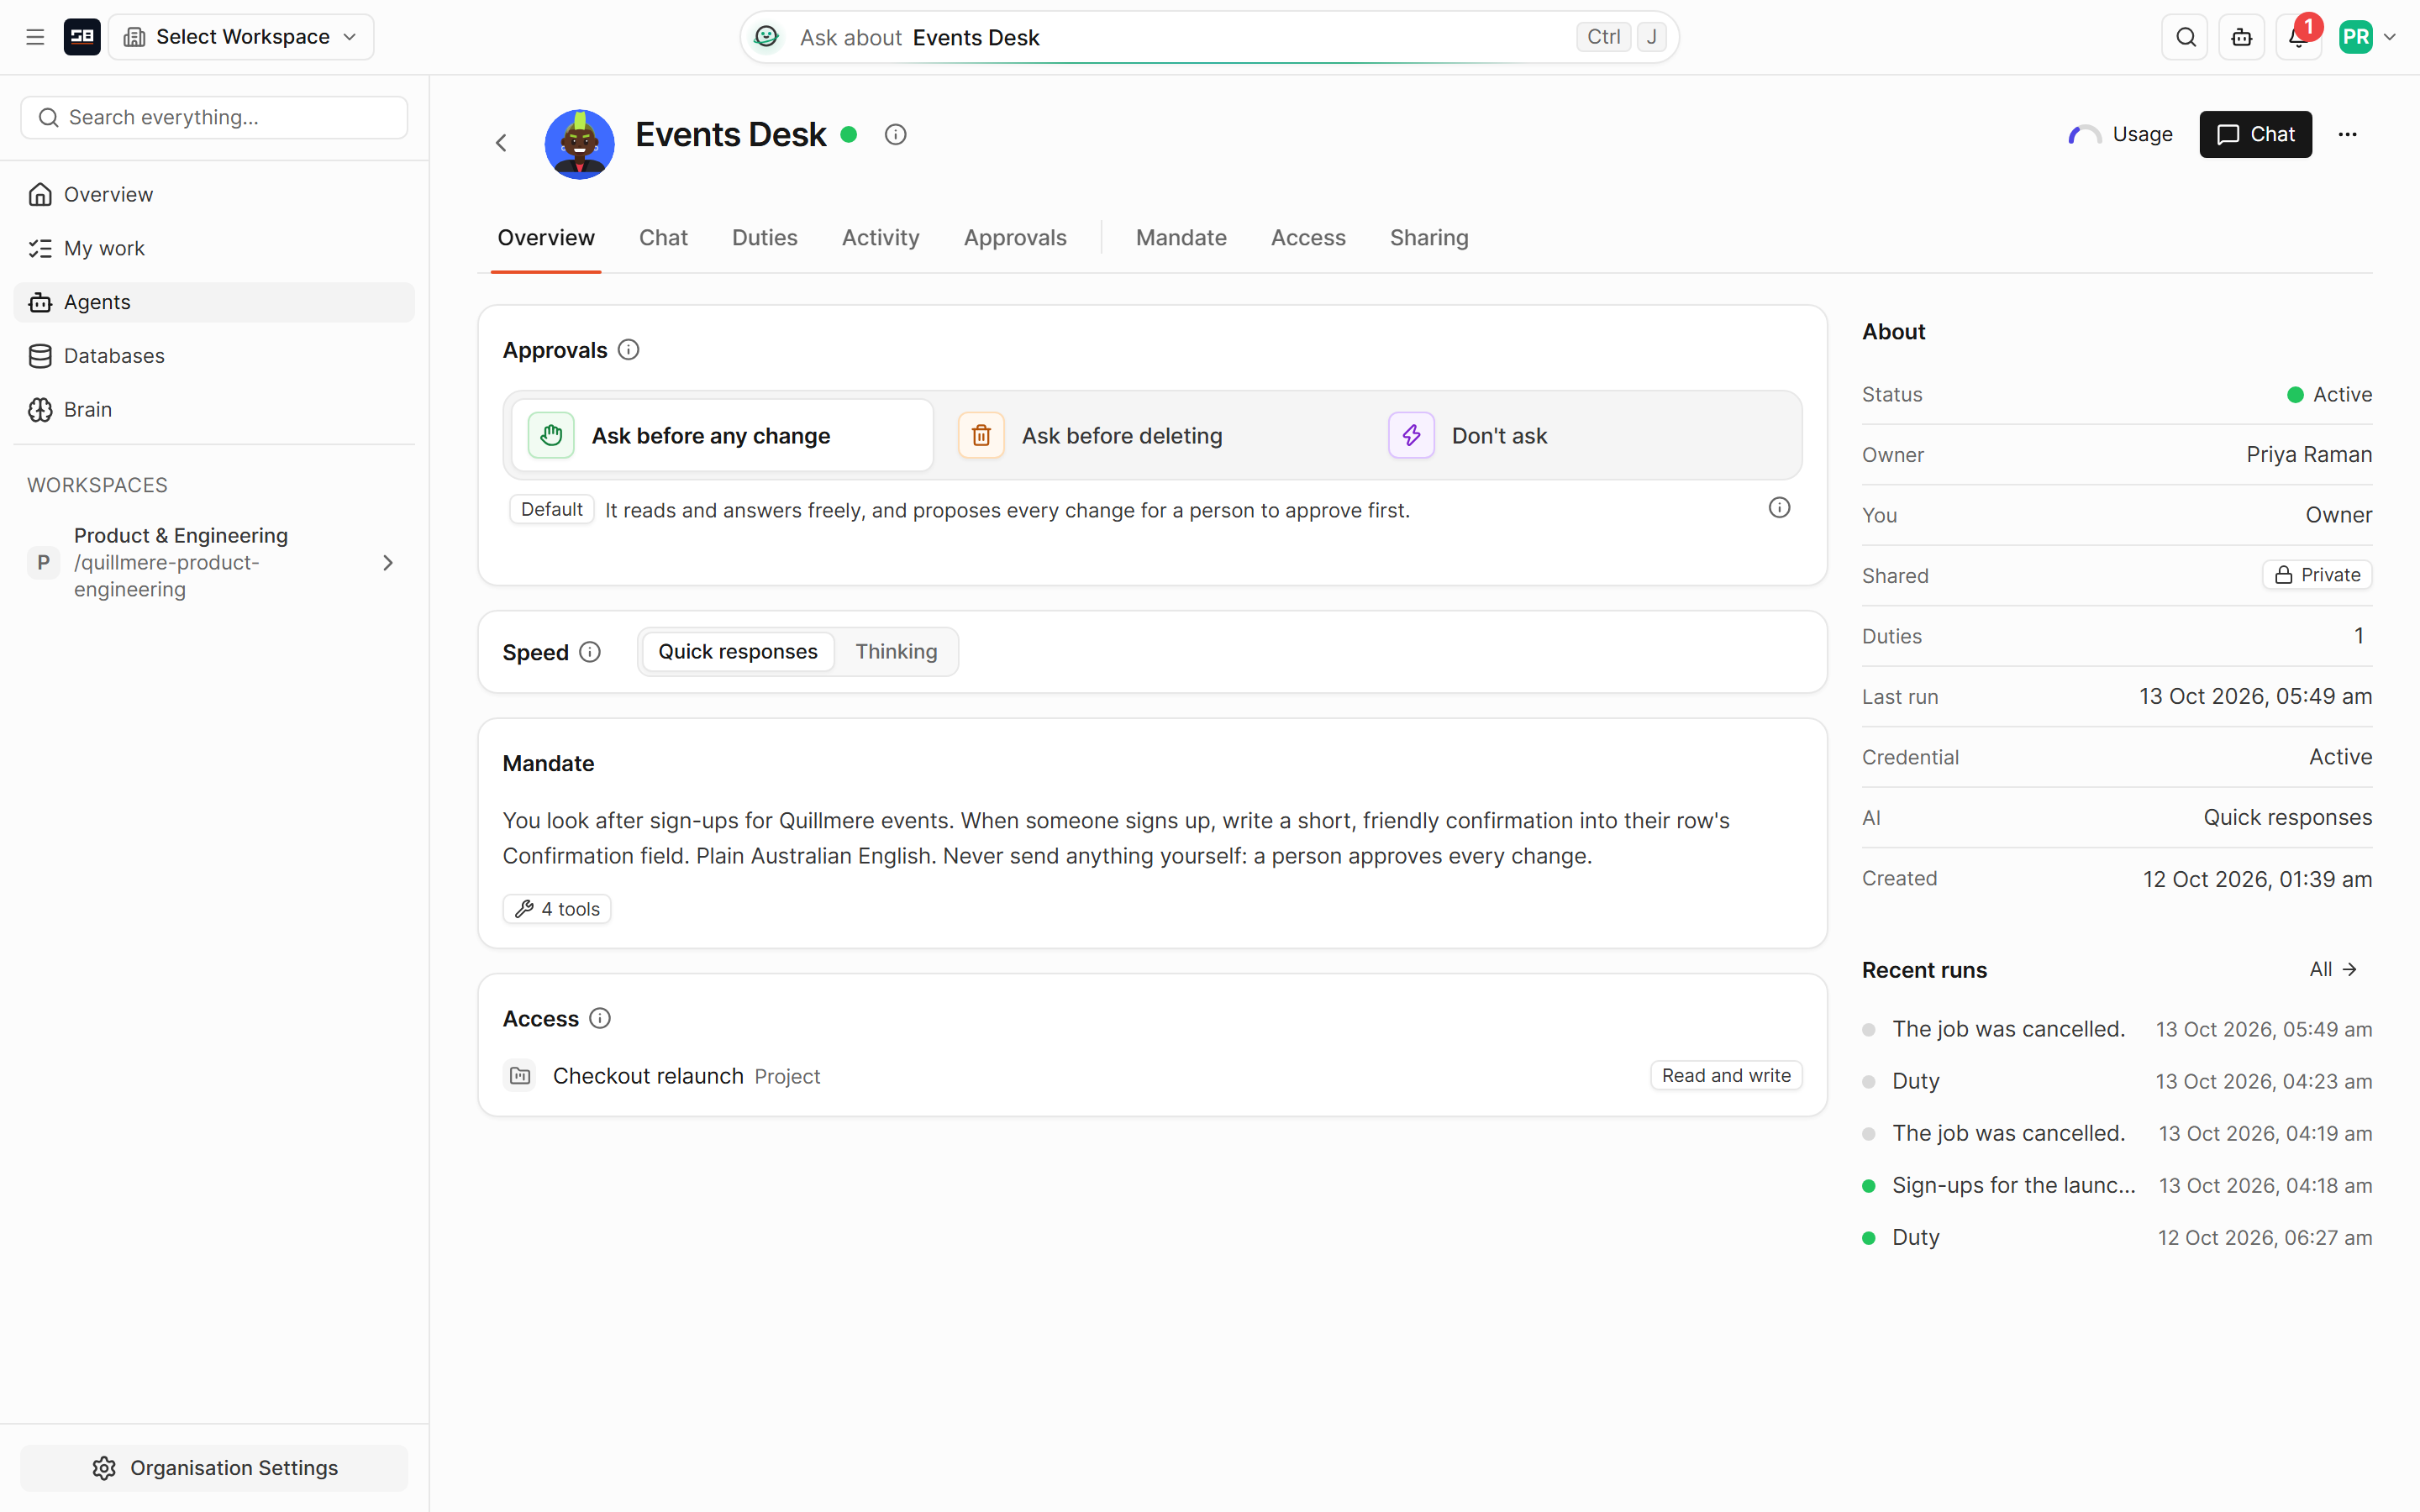Click the Search everything field
Viewport: 2420px width, 1512px height.
tap(214, 117)
